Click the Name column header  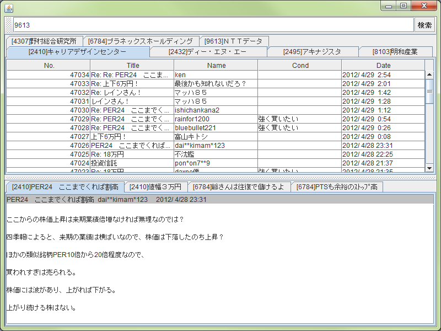215,65
